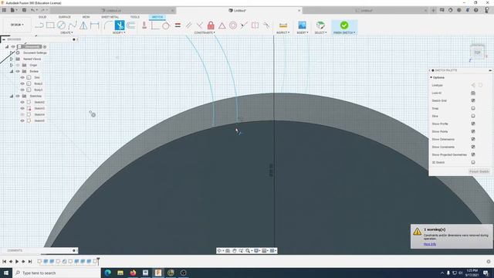Activate the Trim scissors tool

pos(120,25)
